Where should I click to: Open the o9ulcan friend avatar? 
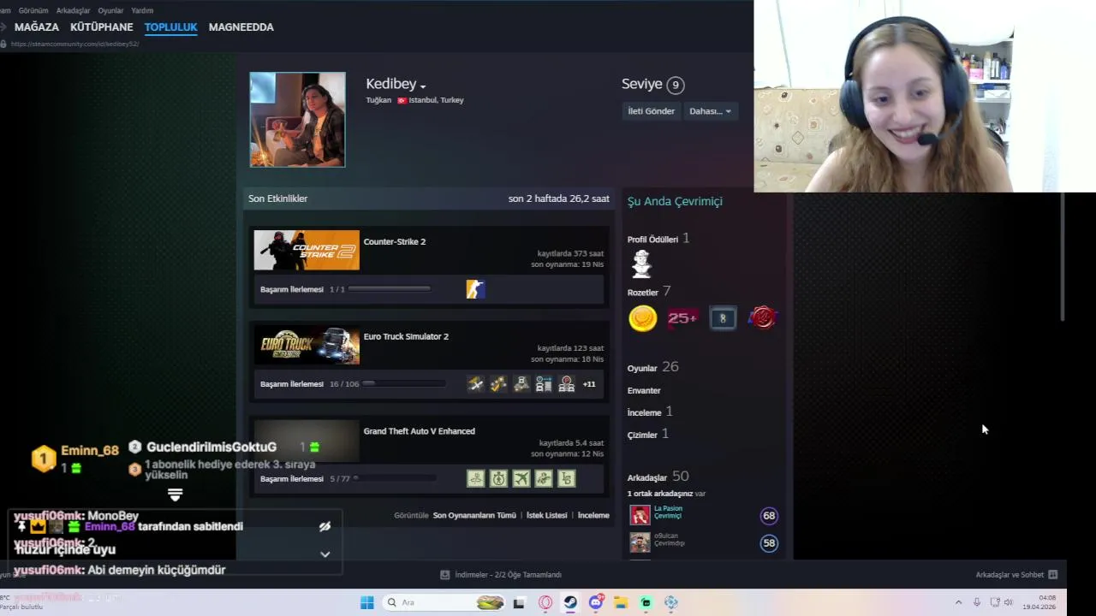tap(640, 542)
